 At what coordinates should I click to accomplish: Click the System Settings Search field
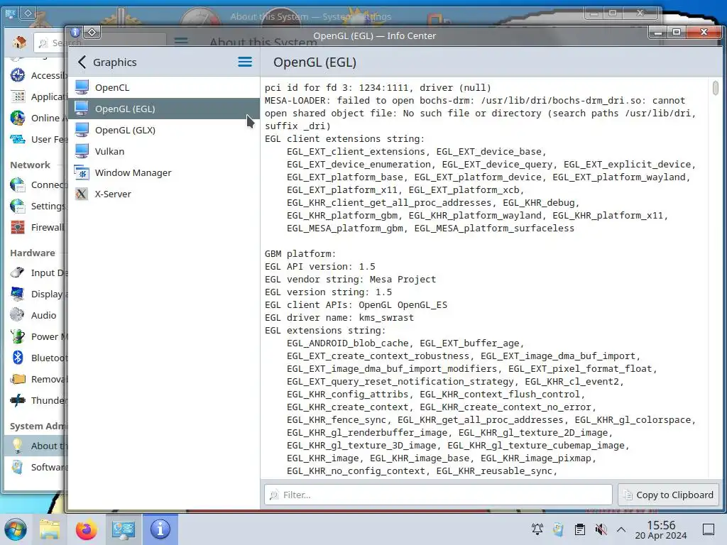click(x=50, y=43)
